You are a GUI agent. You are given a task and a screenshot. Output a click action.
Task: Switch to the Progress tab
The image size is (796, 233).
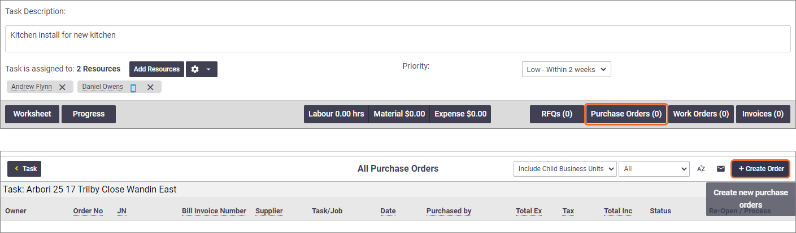point(89,114)
